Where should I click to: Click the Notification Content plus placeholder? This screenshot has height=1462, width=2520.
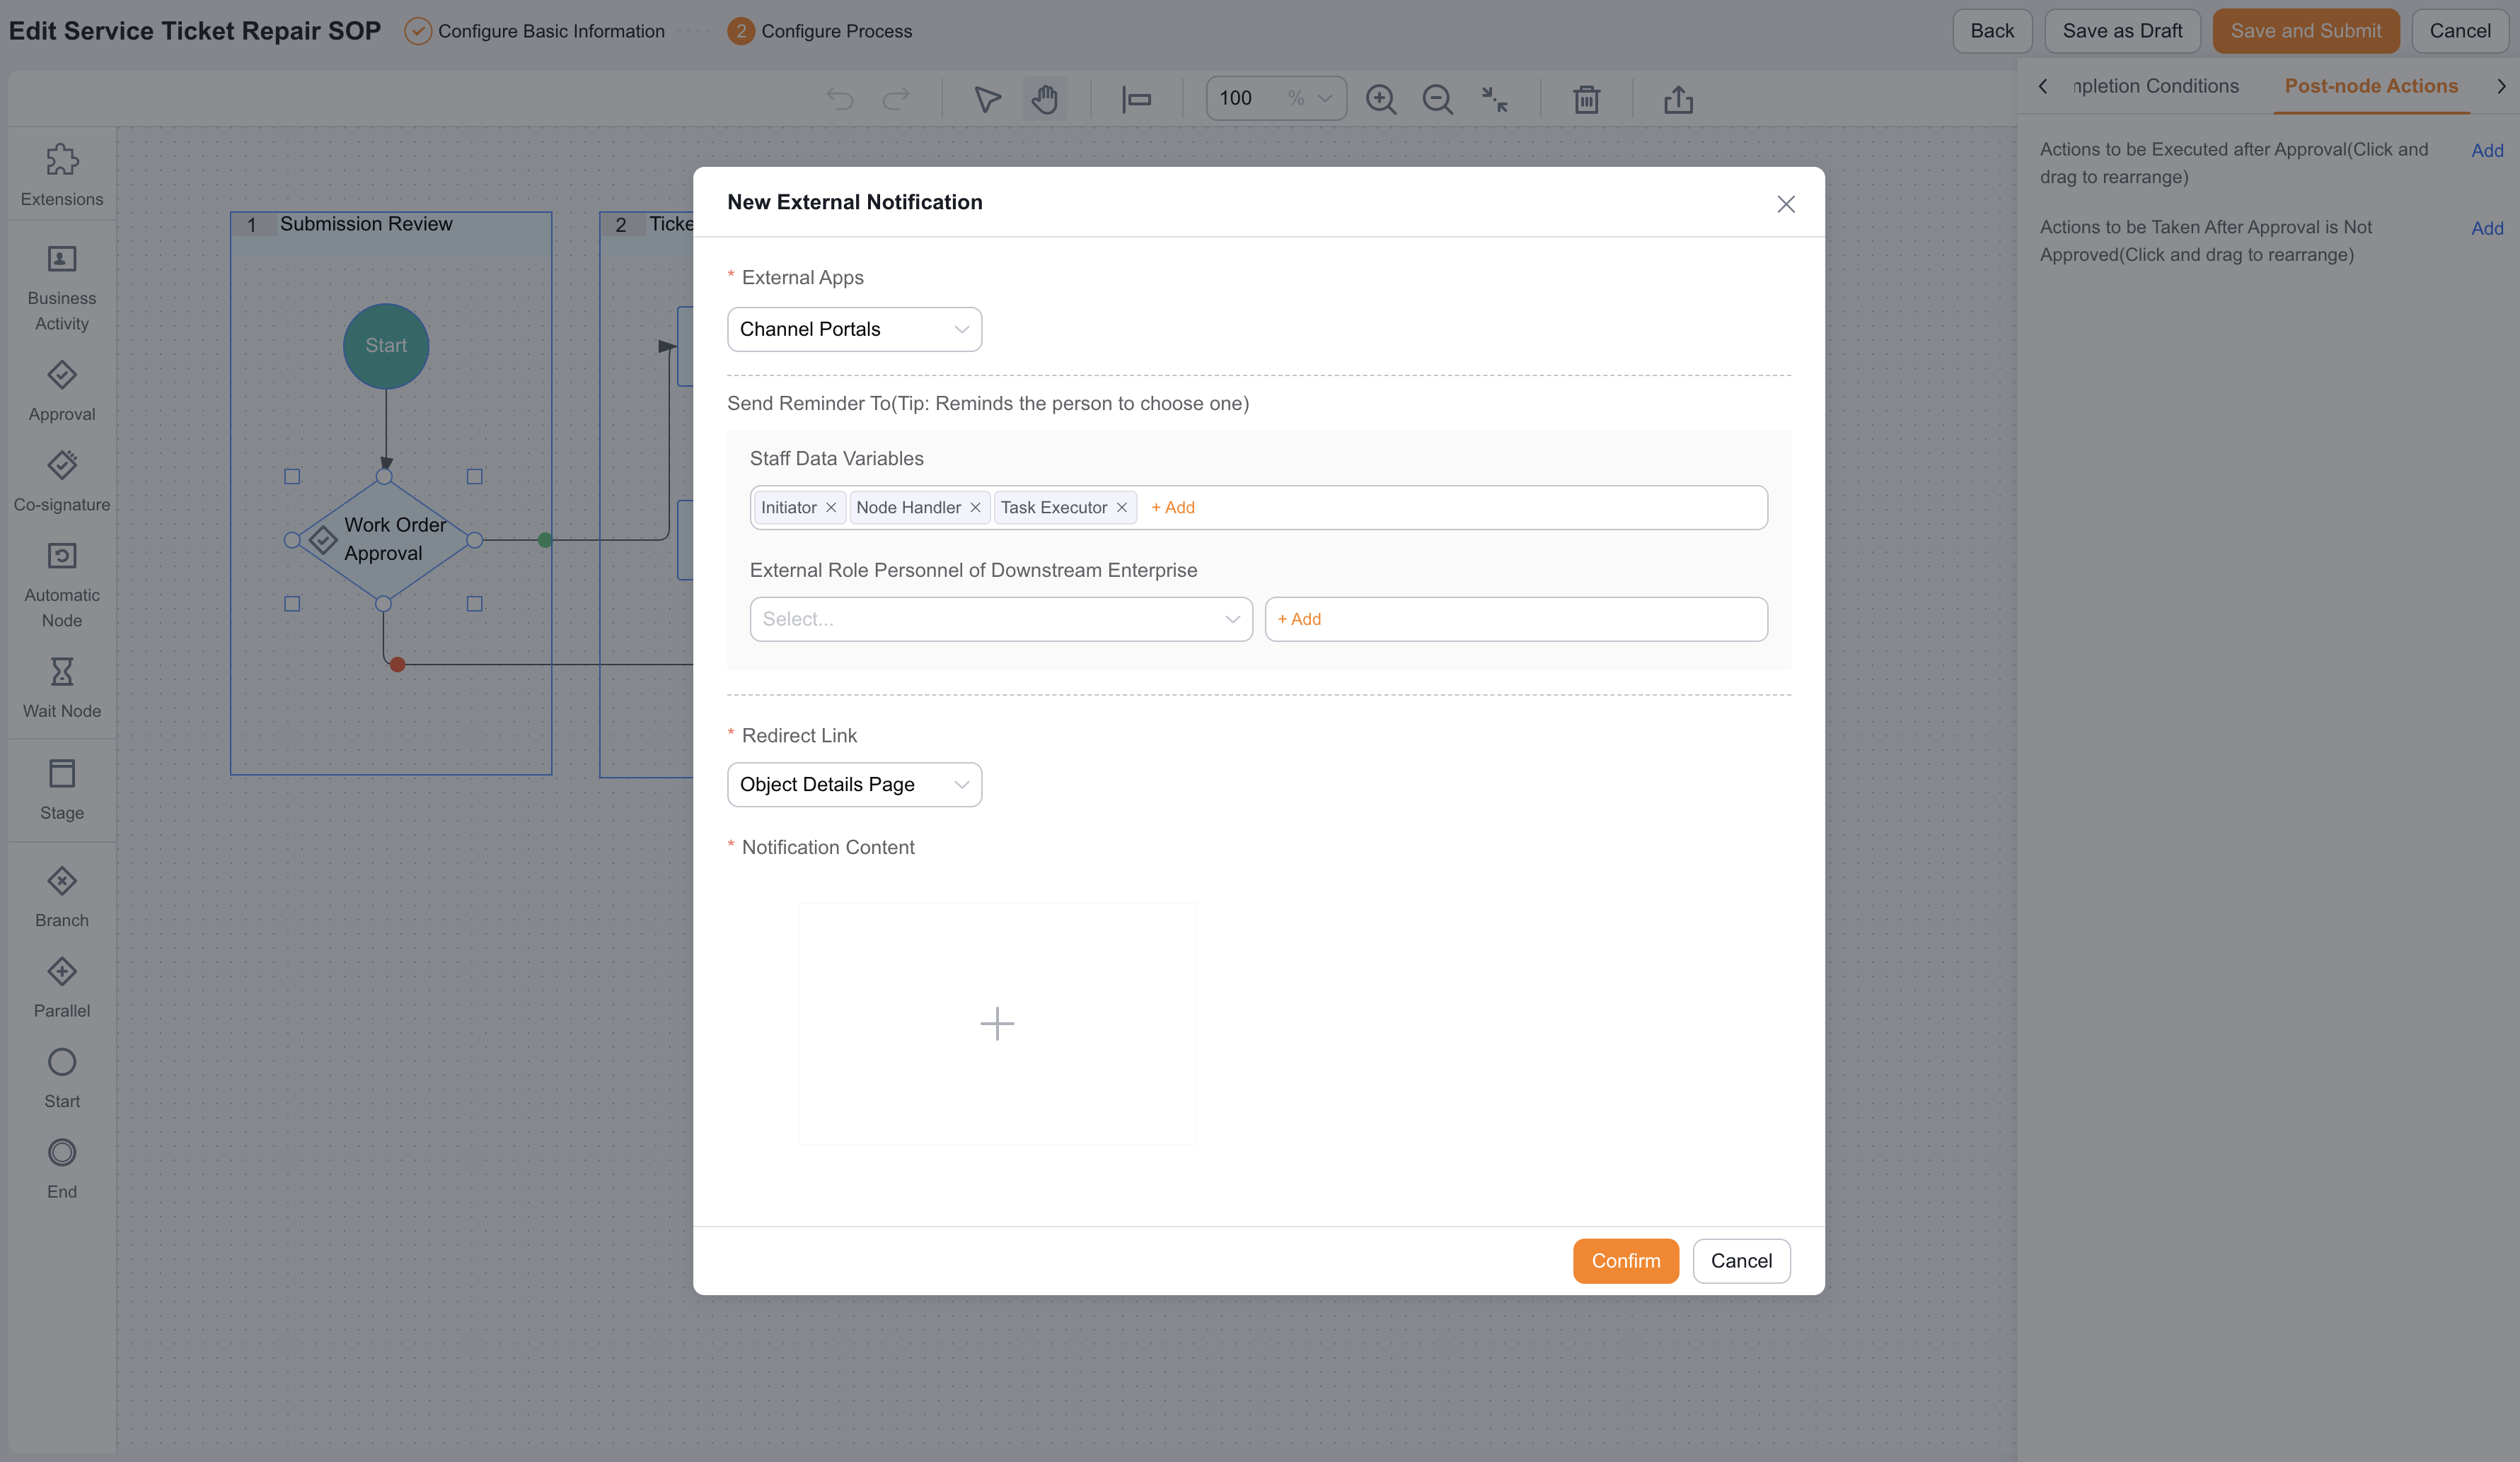pyautogui.click(x=997, y=1023)
